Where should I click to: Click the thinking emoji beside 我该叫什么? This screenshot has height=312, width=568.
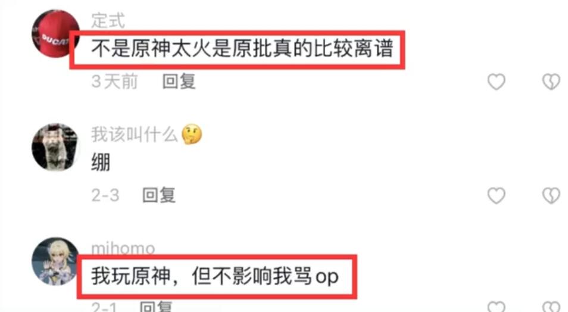[192, 135]
